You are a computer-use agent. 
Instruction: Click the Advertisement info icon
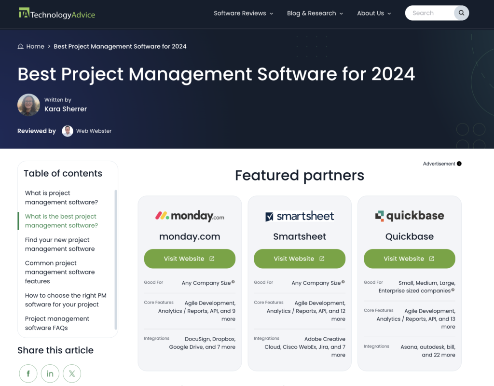459,164
